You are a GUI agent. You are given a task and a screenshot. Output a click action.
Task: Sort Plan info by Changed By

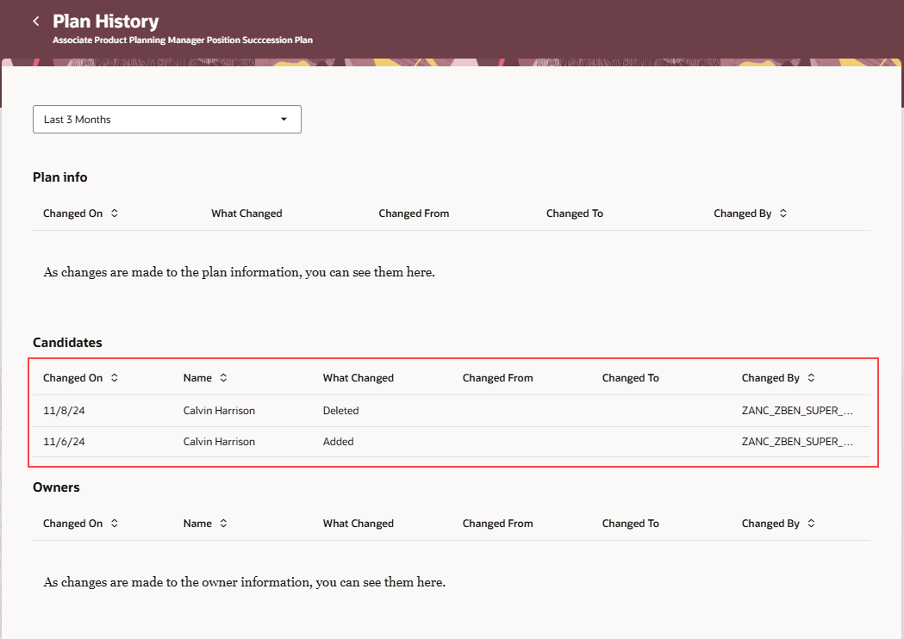click(x=783, y=214)
